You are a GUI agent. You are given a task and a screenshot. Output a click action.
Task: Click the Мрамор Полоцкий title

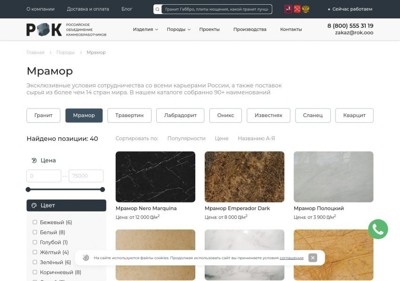[x=319, y=208]
